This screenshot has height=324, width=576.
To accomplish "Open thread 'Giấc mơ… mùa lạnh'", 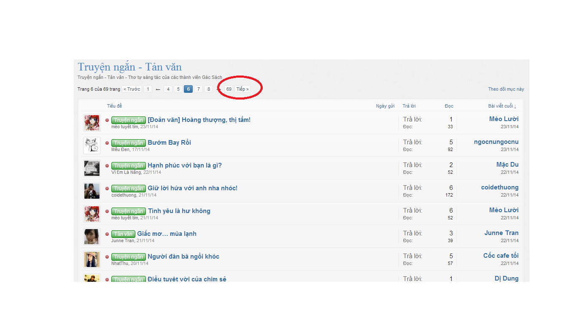I will (167, 234).
